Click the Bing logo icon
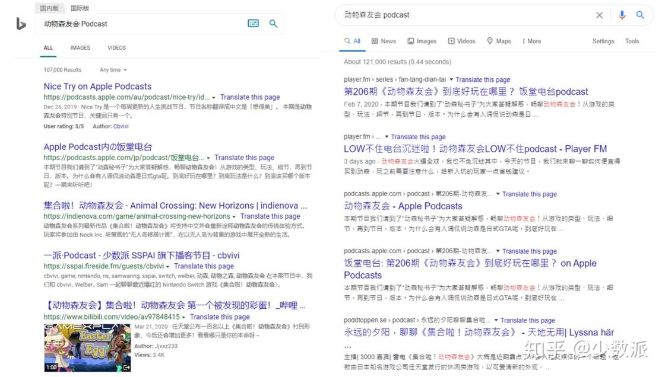Image resolution: width=665 pixels, height=377 pixels. coord(21,24)
